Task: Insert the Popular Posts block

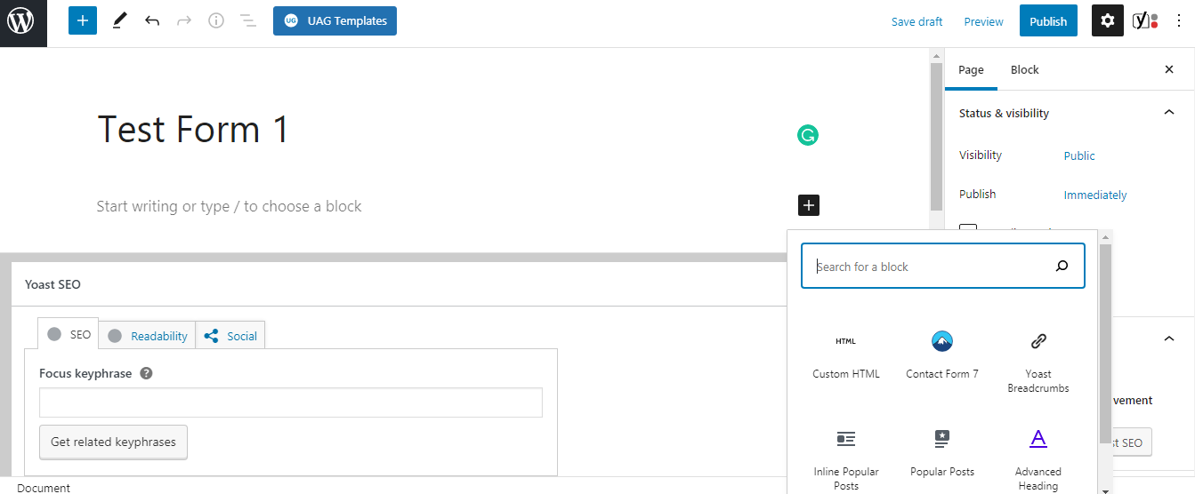Action: (942, 453)
